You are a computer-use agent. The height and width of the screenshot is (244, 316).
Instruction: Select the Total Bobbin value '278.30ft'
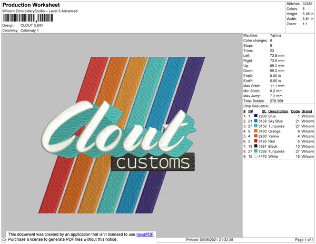[x=276, y=101]
